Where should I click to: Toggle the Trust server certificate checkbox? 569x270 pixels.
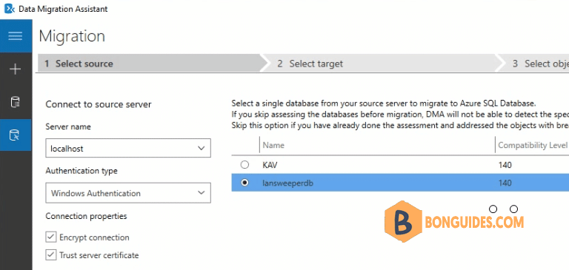50,255
